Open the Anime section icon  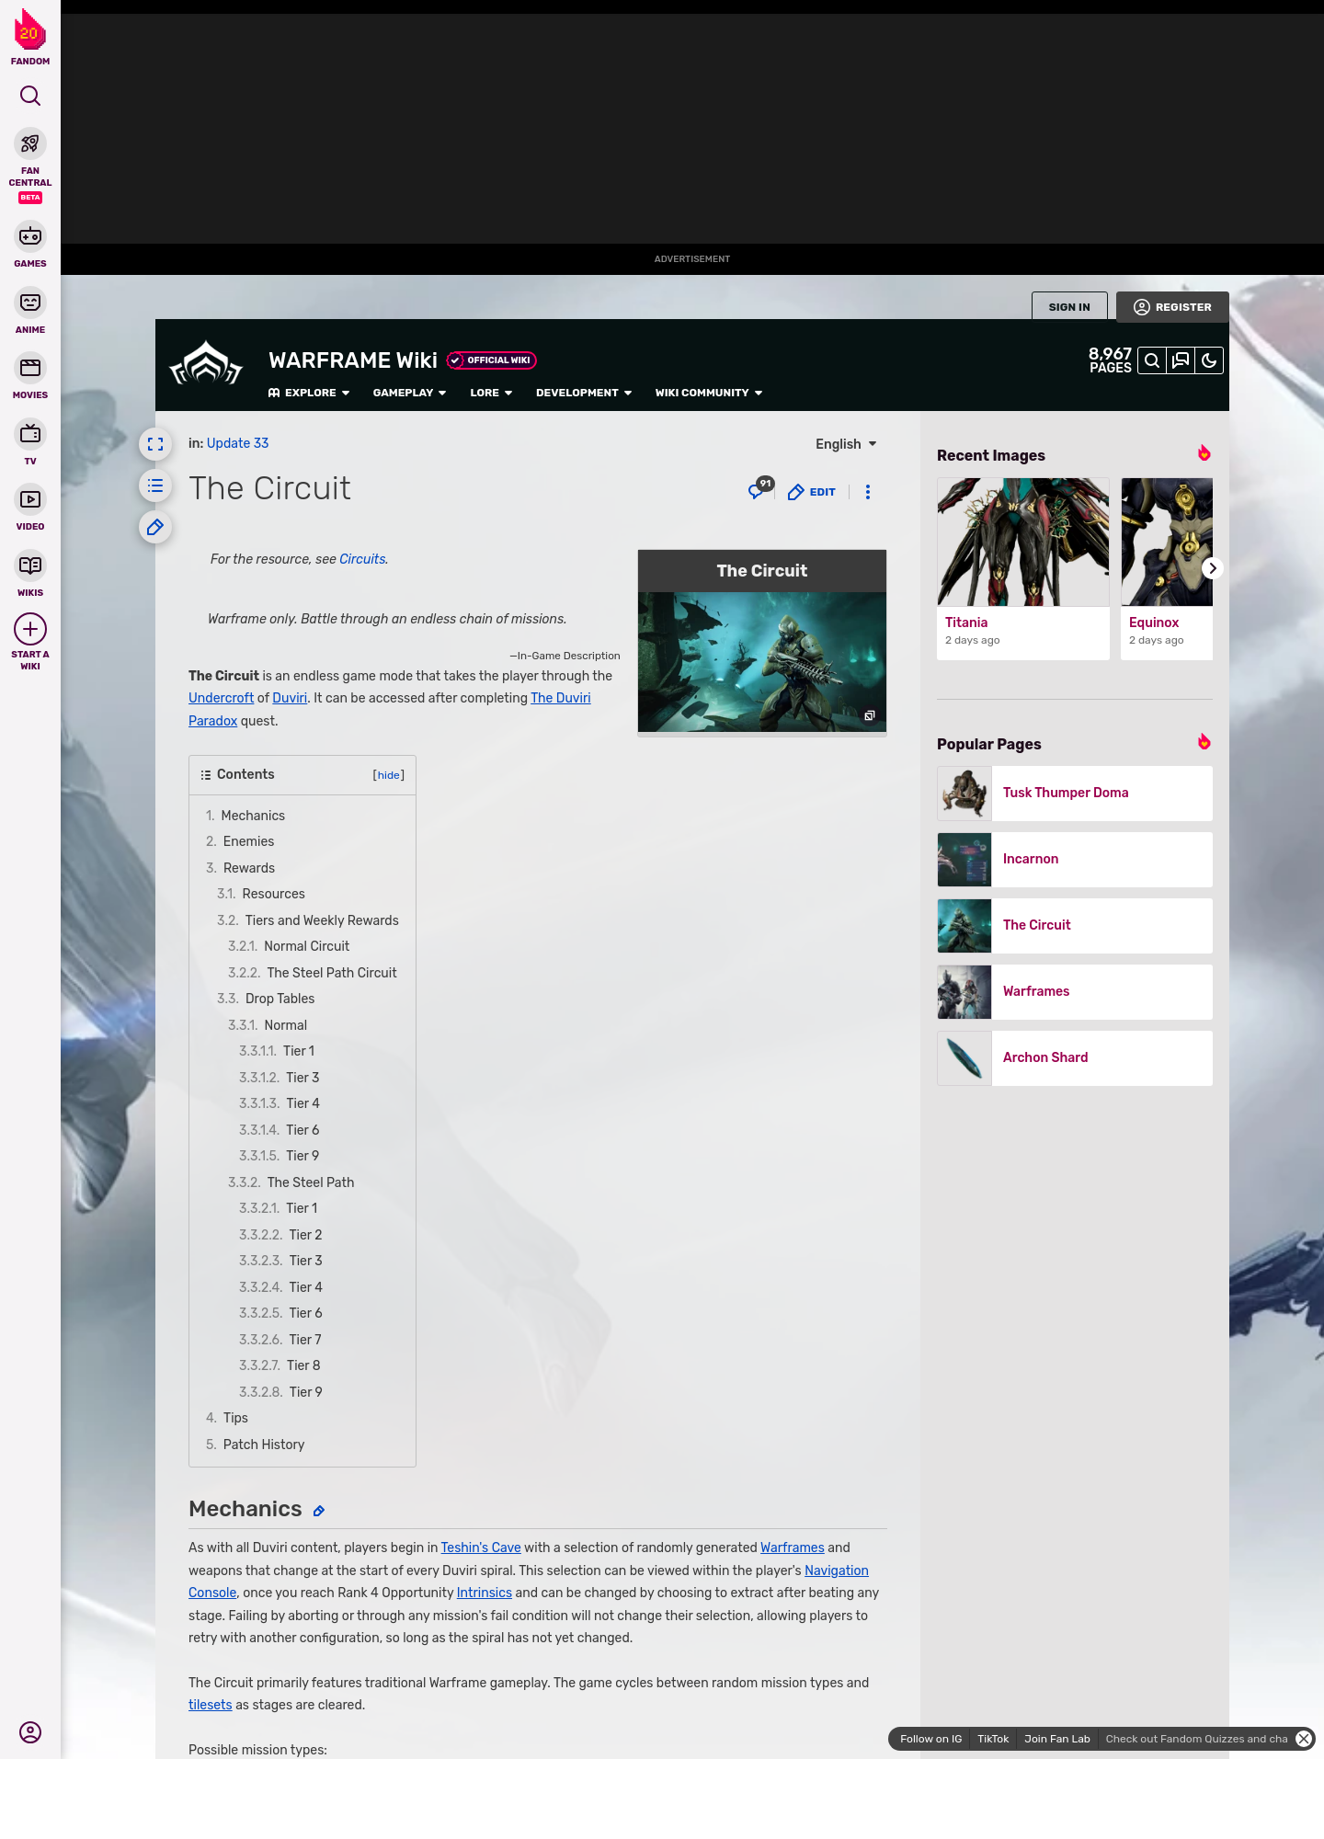(x=30, y=303)
